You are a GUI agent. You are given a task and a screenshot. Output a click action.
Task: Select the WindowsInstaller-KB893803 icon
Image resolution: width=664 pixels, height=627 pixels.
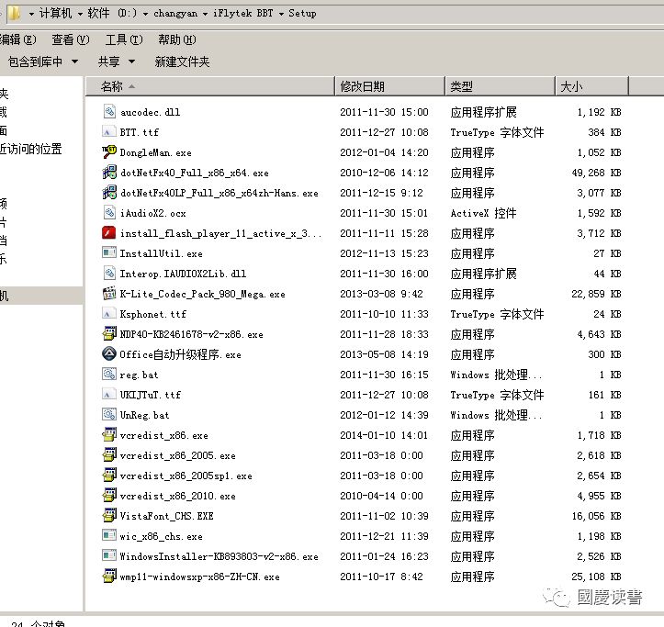pyautogui.click(x=109, y=556)
